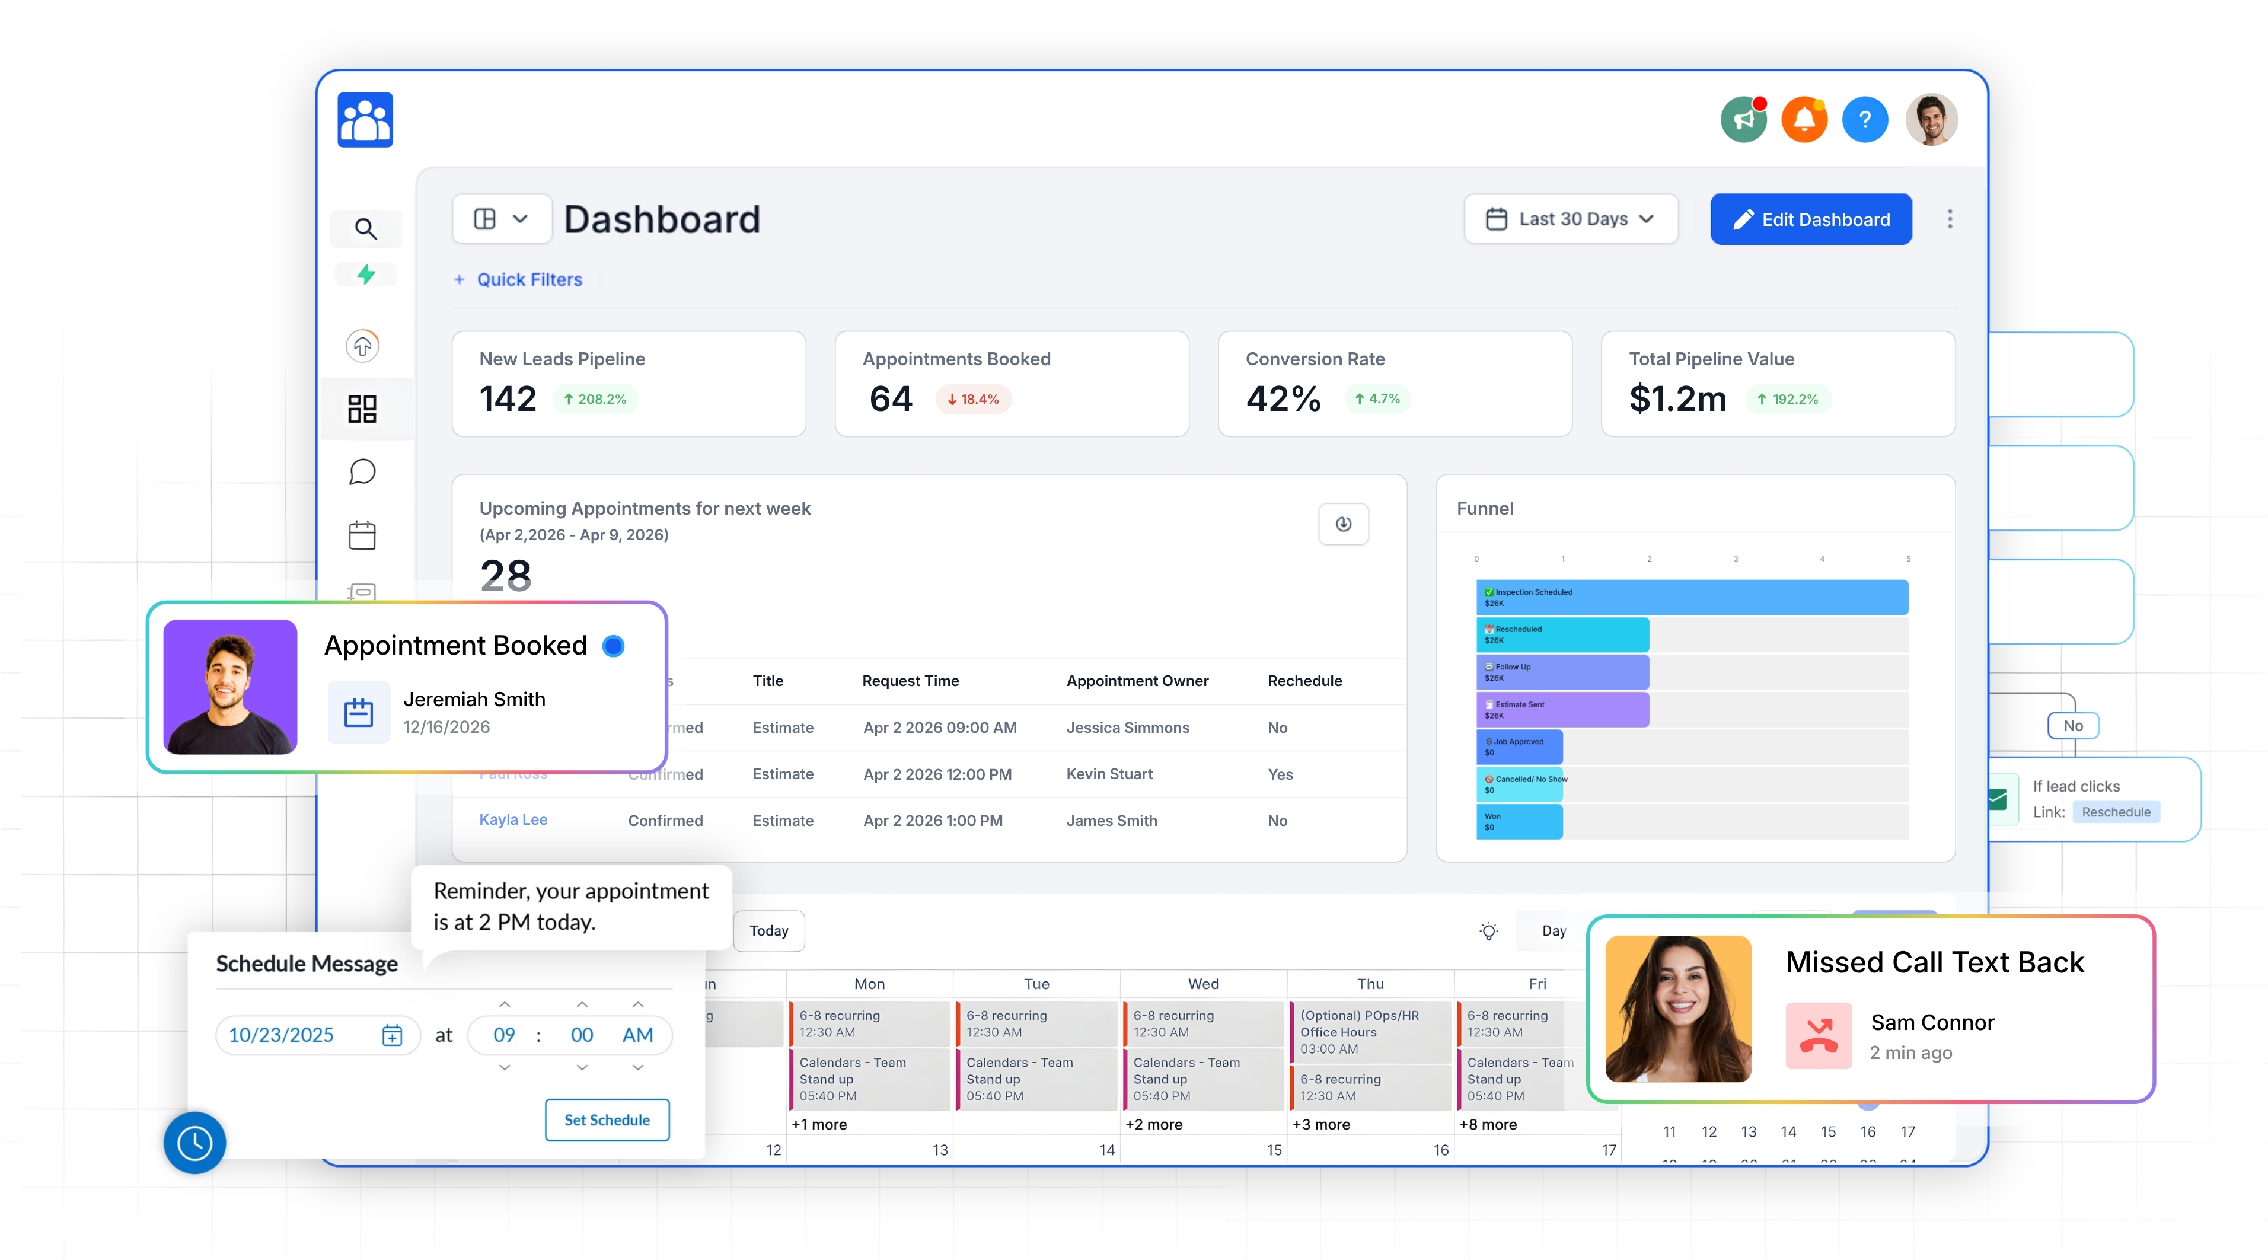Click the megaphone announcements icon
The width and height of the screenshot is (2268, 1260).
[x=1743, y=120]
